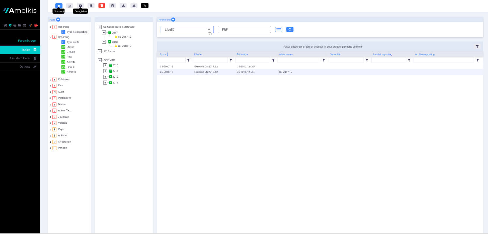Viewport: 488px width, 234px height.
Task: Select the CS-2017.12 tree leaf
Action: [x=125, y=37]
